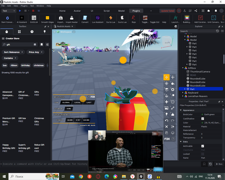Set F3X move axes to GLOBAL

66,103
